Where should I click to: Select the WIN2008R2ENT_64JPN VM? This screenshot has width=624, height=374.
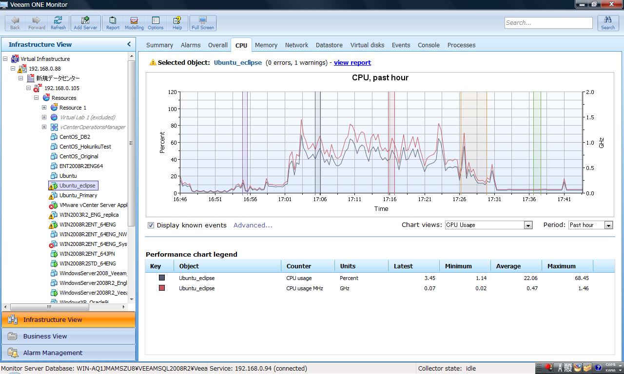[x=87, y=254]
